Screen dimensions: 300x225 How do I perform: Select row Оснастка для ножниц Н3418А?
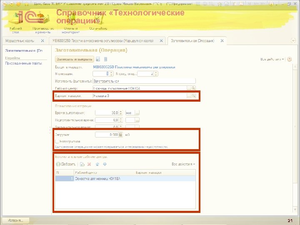coord(125,179)
